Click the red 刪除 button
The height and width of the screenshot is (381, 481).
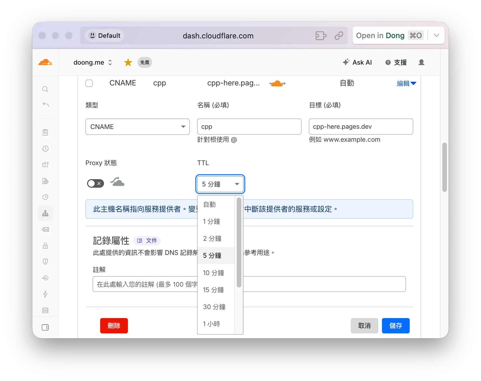114,326
